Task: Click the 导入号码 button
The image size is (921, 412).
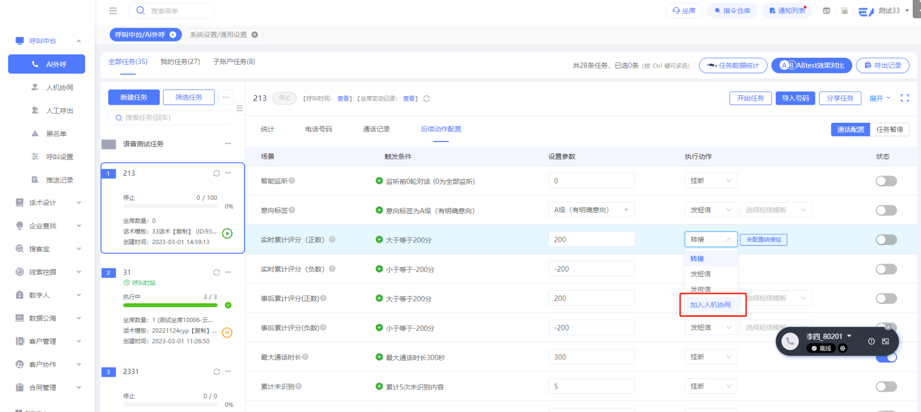Action: click(x=795, y=98)
